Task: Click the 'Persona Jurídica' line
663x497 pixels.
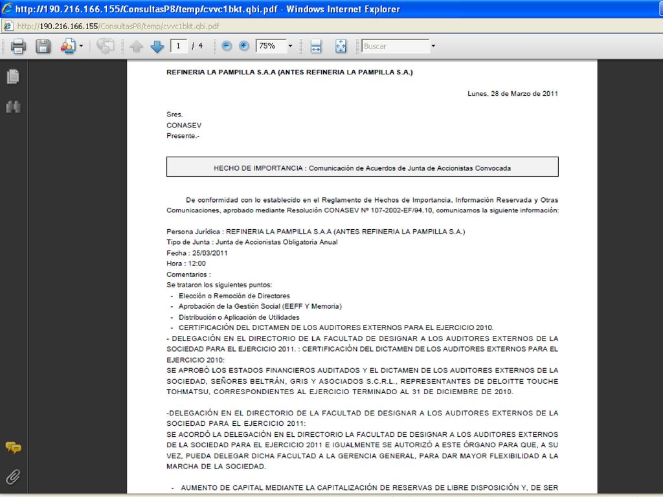Action: tap(316, 232)
